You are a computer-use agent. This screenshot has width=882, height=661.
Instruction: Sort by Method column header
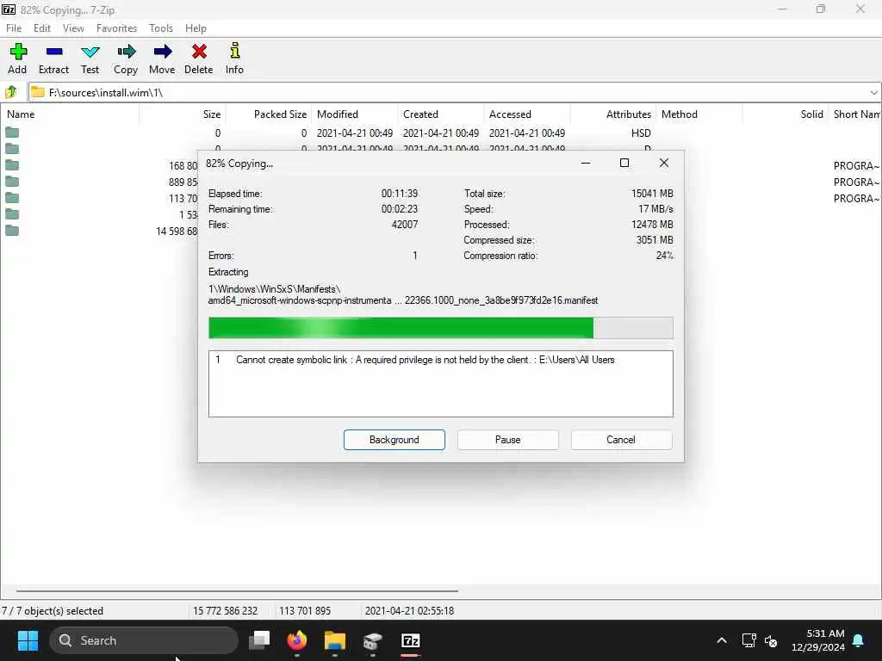coord(699,114)
